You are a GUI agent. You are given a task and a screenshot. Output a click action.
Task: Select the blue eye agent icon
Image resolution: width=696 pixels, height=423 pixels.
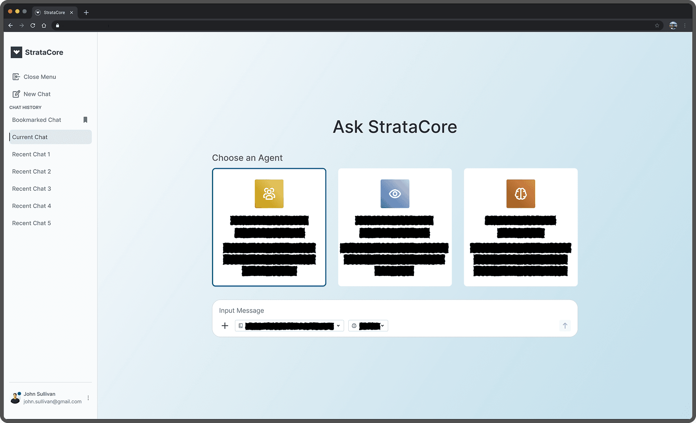[395, 194]
